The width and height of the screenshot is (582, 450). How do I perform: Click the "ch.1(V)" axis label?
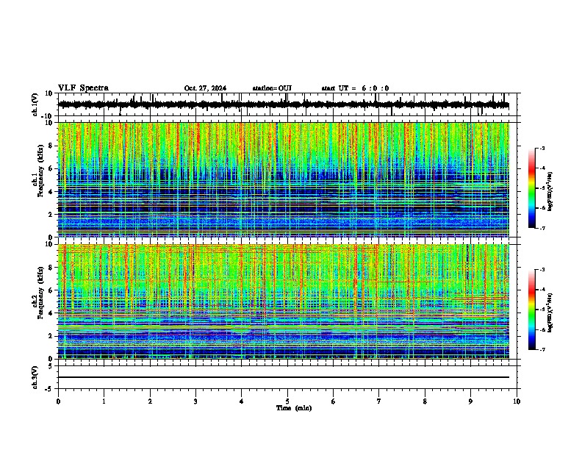(x=35, y=104)
